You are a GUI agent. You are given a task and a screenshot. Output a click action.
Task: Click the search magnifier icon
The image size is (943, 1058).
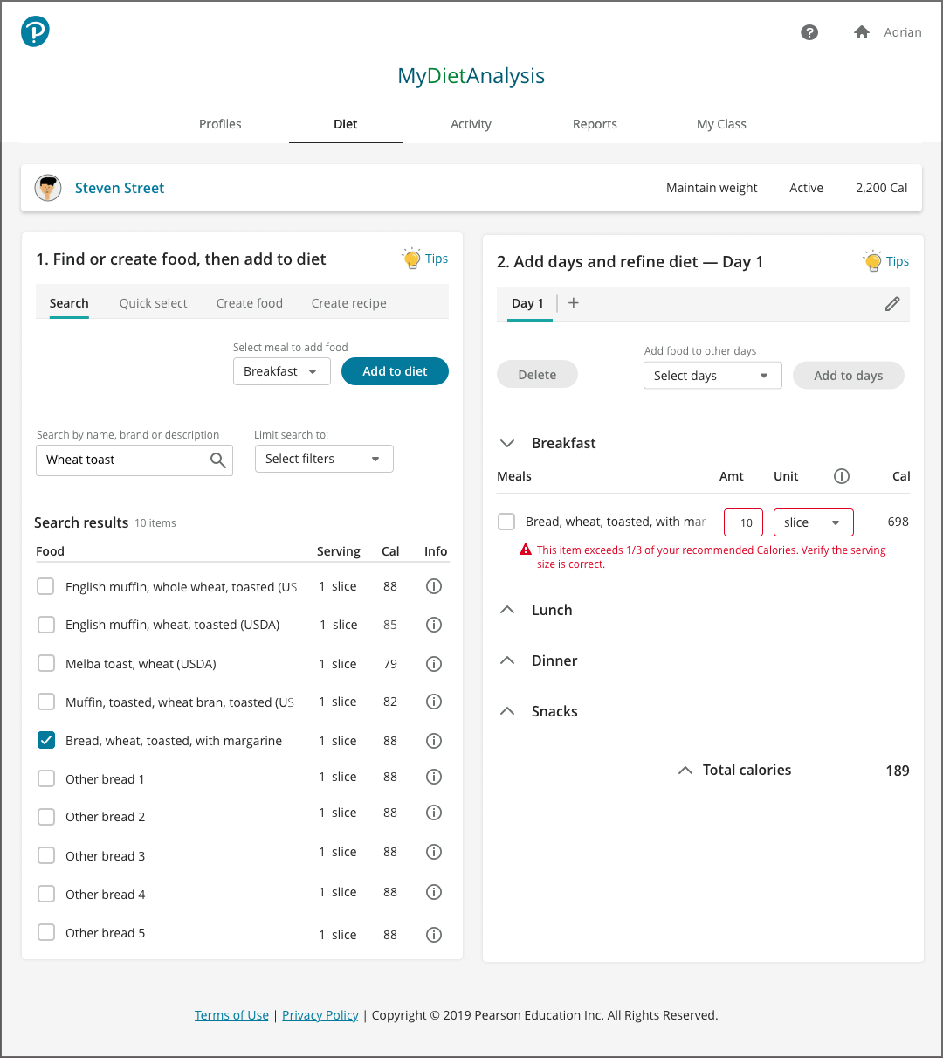[218, 460]
